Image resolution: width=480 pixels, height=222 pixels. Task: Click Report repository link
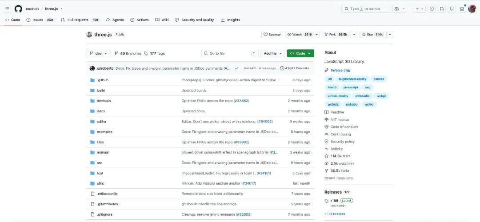pos(339,178)
